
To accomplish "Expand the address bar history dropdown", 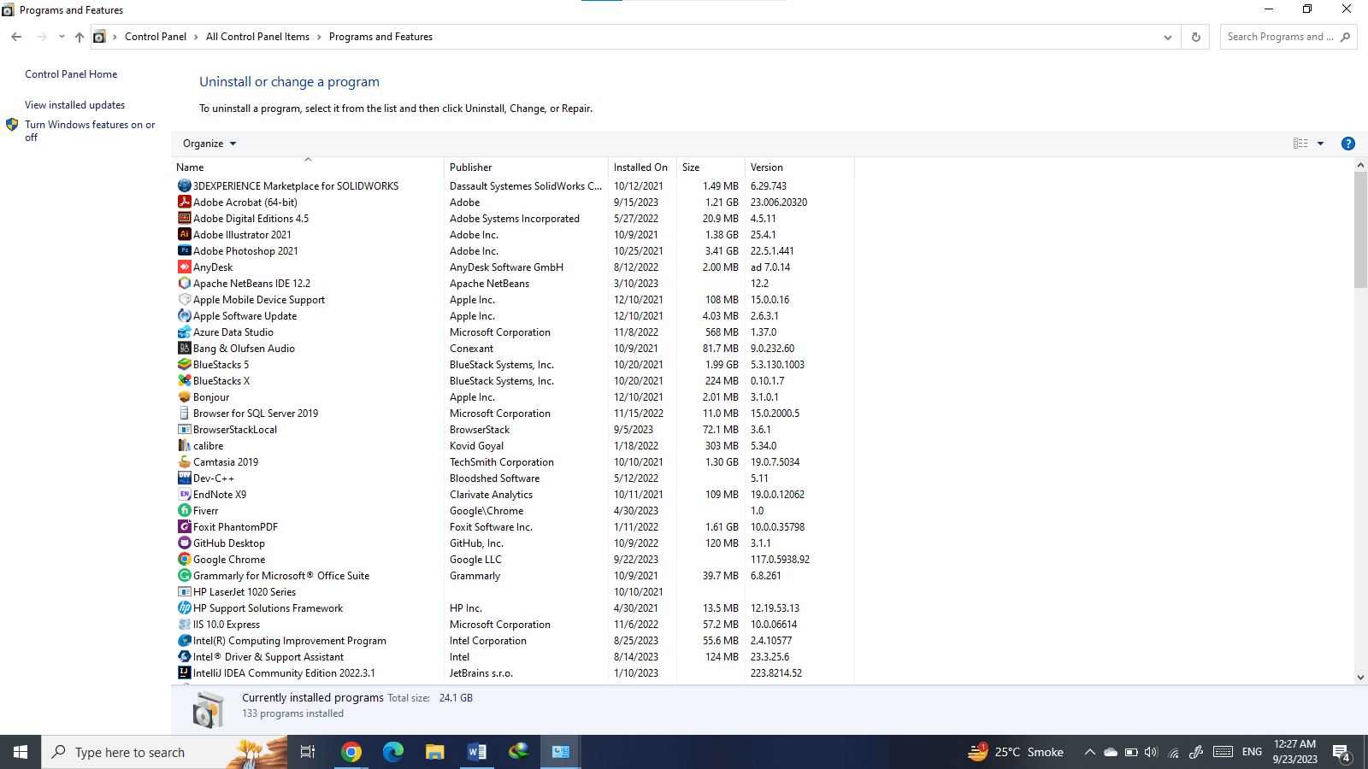I will click(1168, 37).
